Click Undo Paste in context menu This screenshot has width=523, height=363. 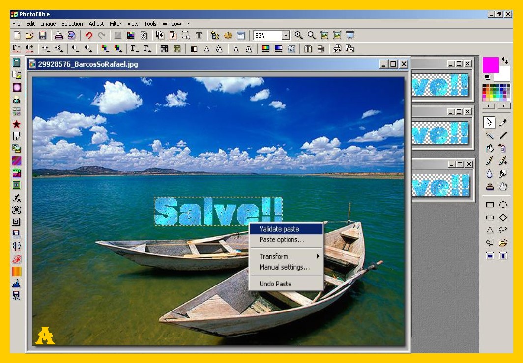pos(275,284)
